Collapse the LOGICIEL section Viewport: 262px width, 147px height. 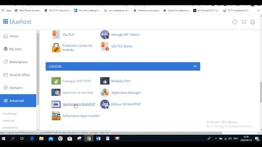click(x=195, y=66)
